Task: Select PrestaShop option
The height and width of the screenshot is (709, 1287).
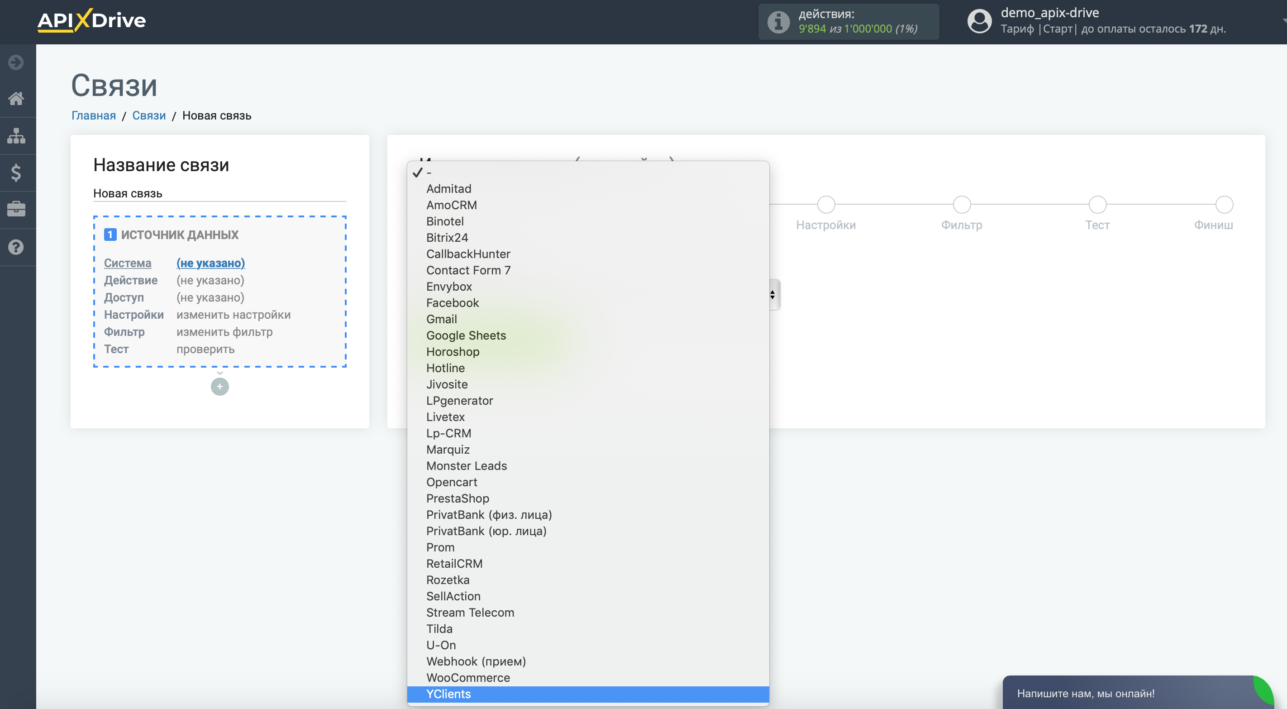Action: click(x=588, y=499)
